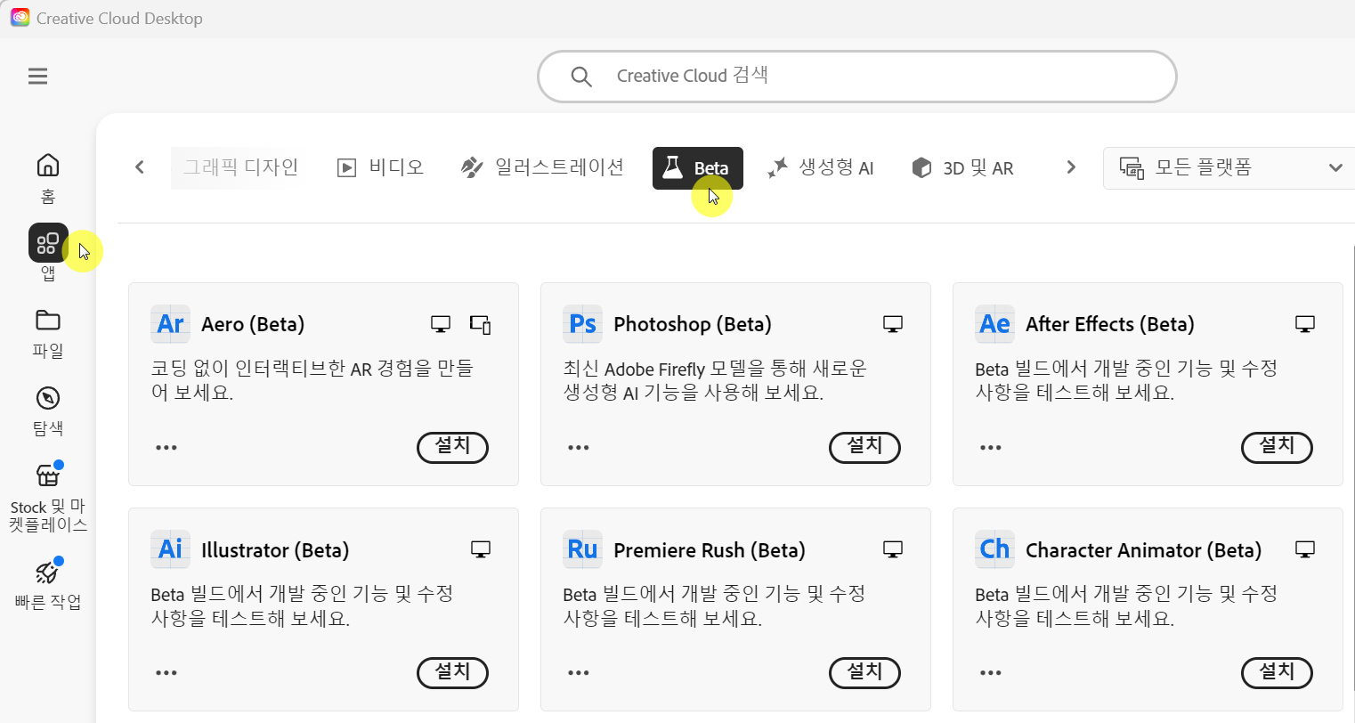Open more options for Character Animator (Beta)
The height and width of the screenshot is (723, 1355).
(991, 672)
